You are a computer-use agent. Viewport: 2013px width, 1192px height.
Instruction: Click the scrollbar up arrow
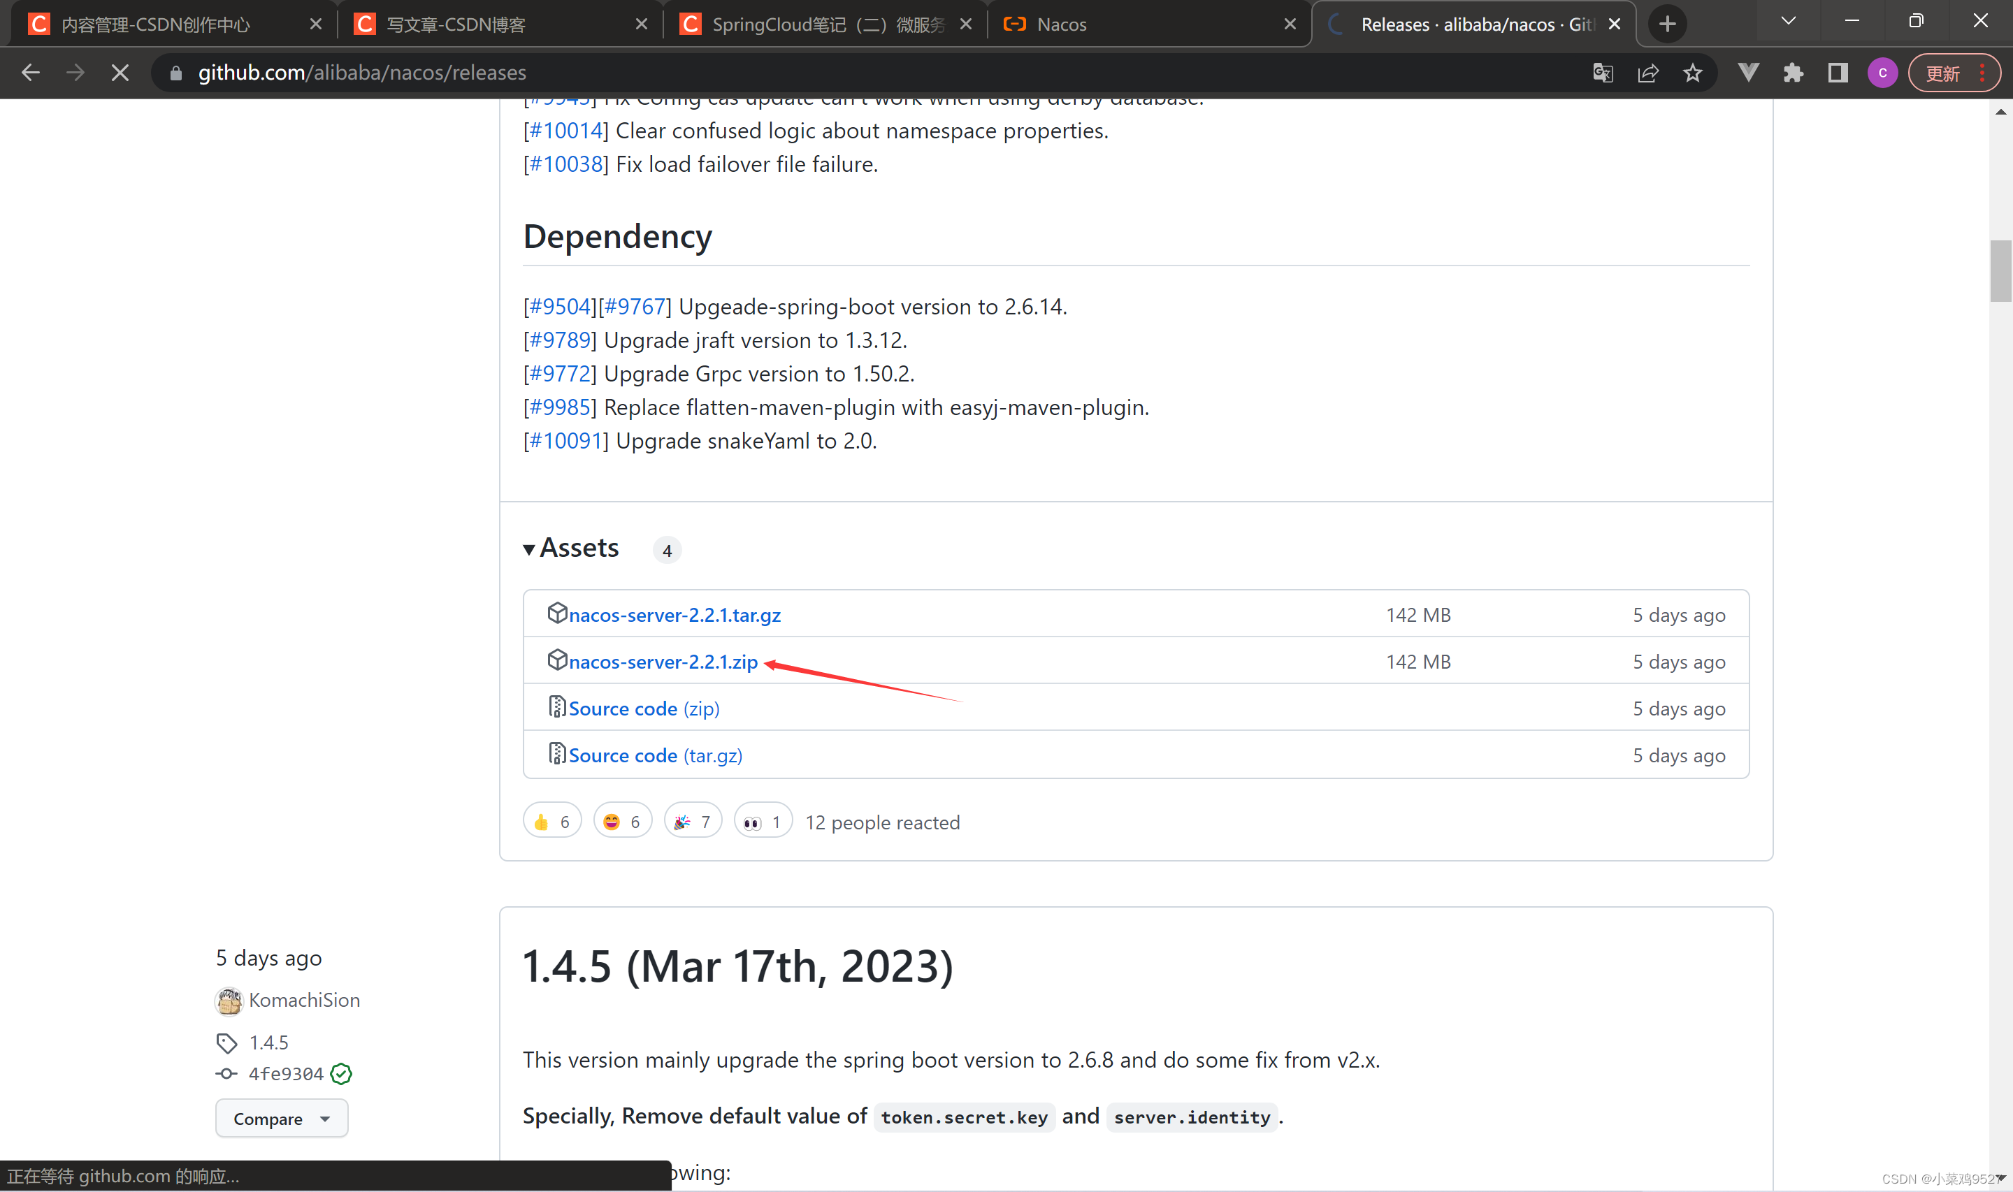click(x=2000, y=112)
